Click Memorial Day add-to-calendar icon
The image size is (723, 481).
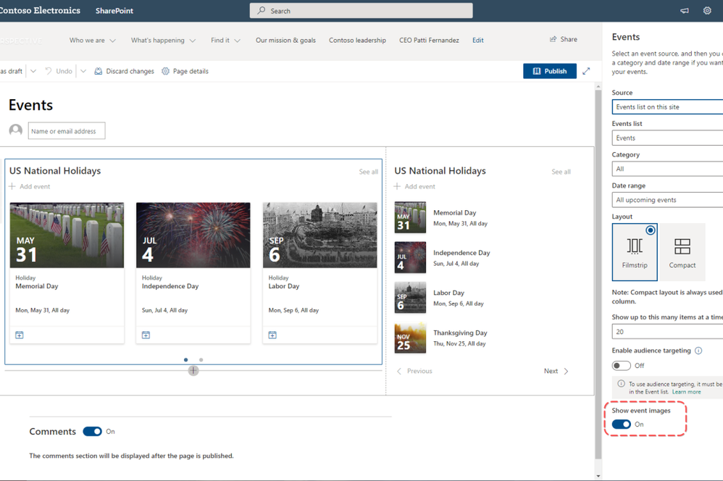(20, 335)
